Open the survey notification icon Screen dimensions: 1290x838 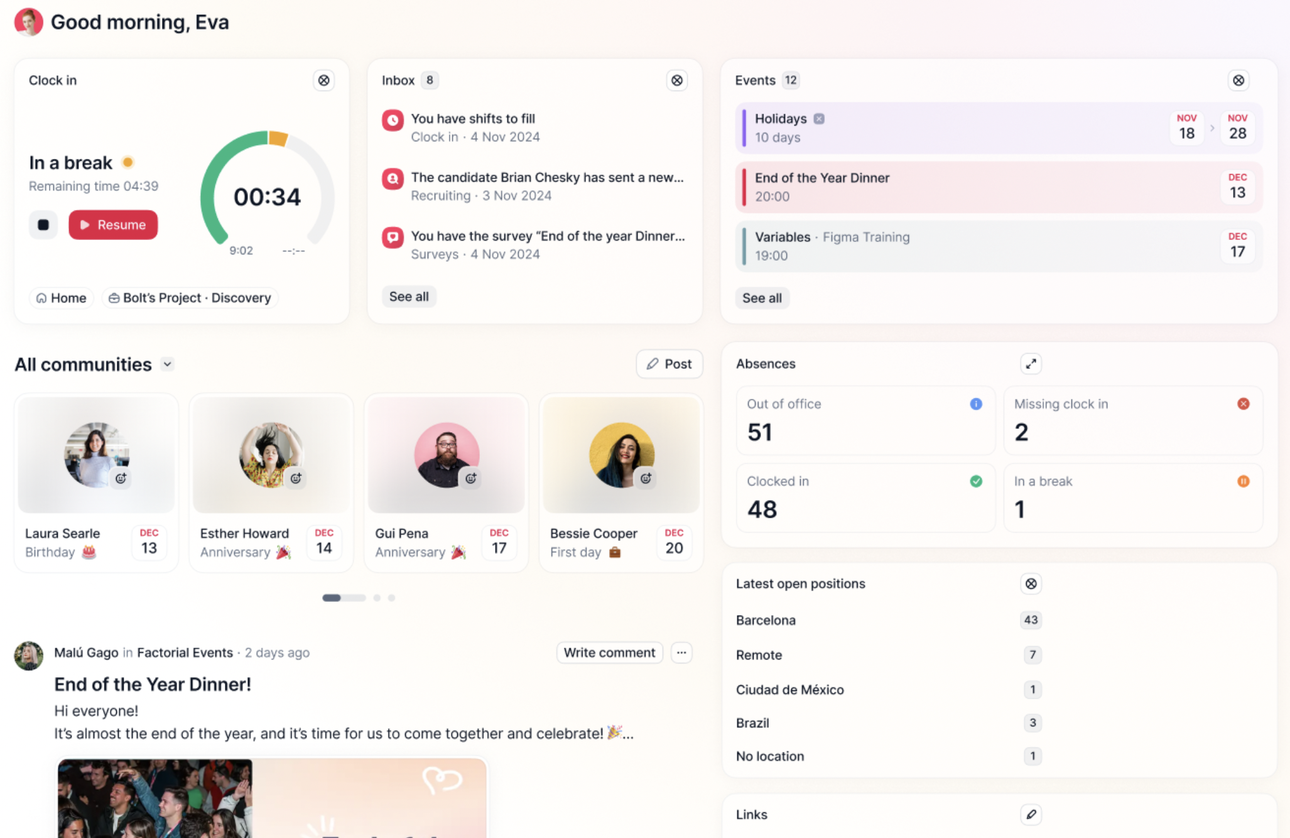coord(393,237)
